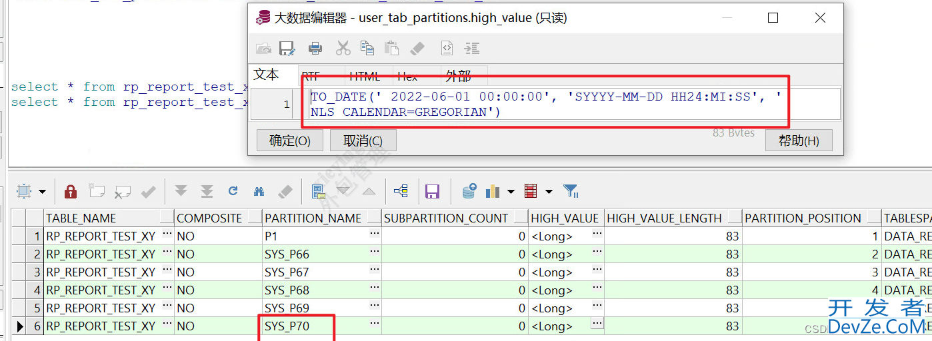Select grid cells icon in result toolbar
Image resolution: width=932 pixels, height=341 pixels.
[25, 192]
